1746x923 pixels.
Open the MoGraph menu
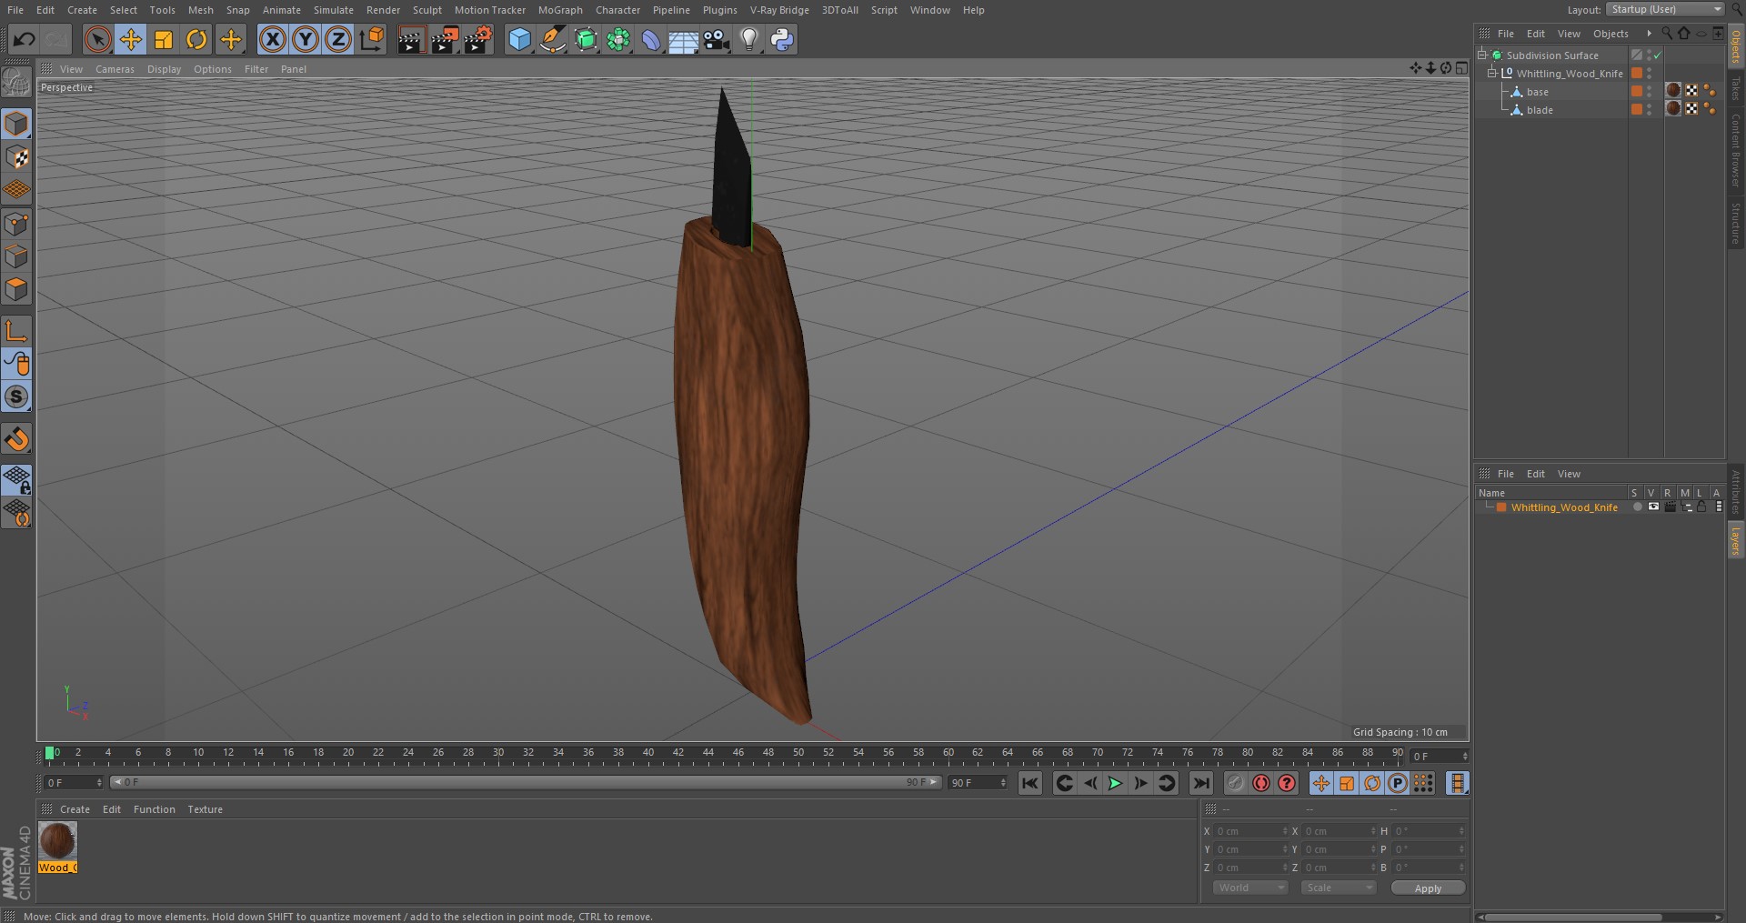pyautogui.click(x=560, y=10)
